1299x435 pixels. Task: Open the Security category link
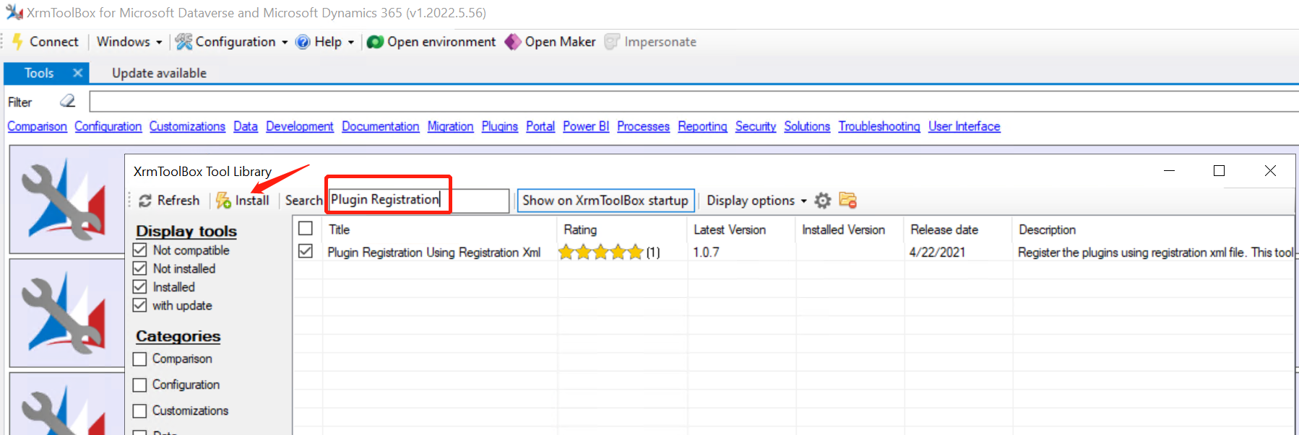[755, 126]
